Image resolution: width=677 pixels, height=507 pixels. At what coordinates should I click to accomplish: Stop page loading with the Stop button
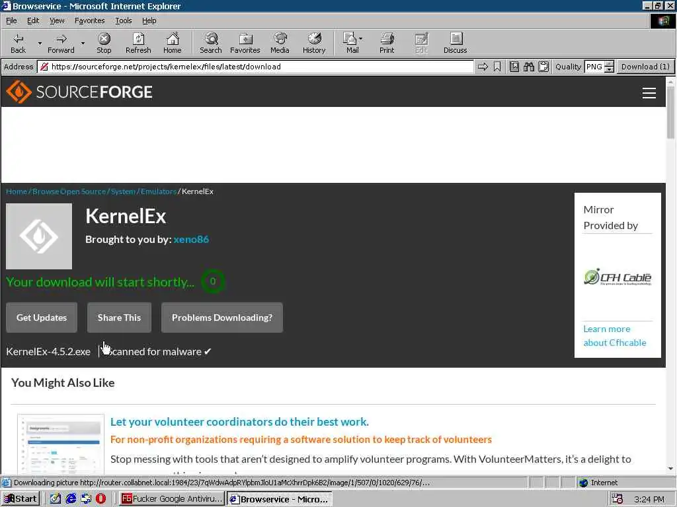coord(104,43)
